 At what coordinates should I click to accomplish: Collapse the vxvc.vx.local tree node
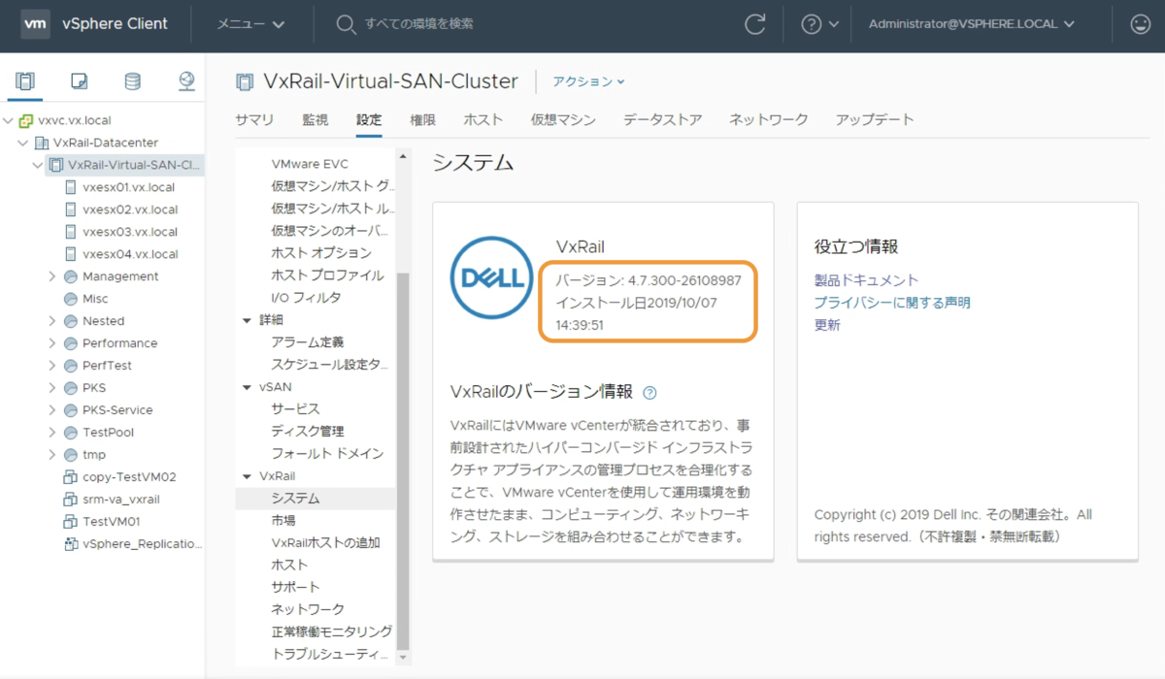[9, 121]
